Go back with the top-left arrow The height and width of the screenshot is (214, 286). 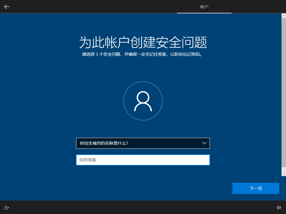click(7, 7)
